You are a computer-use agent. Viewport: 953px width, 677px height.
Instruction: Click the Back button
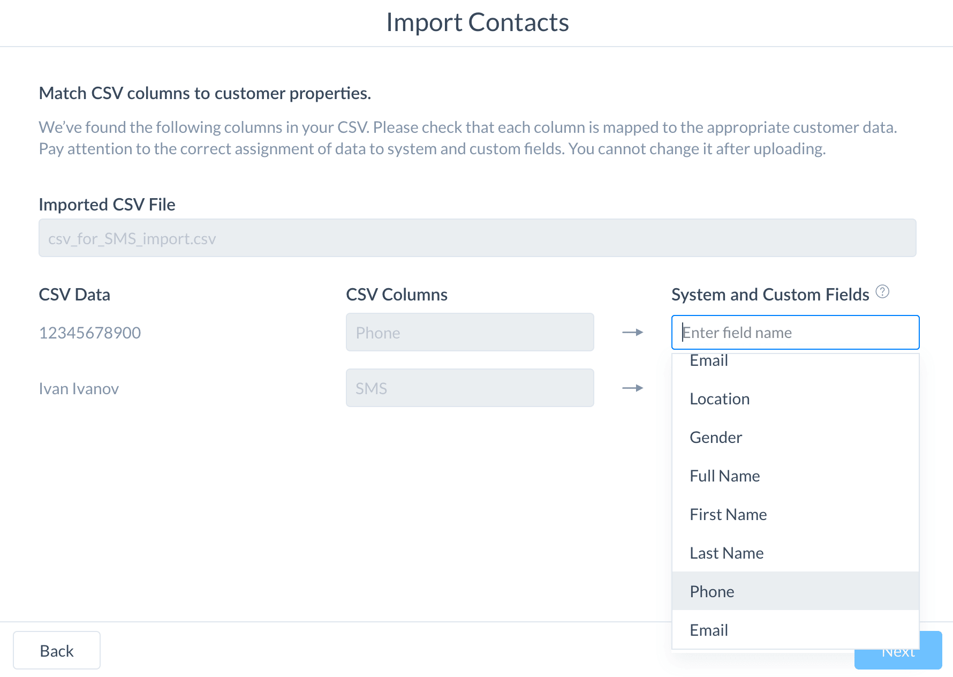(57, 650)
